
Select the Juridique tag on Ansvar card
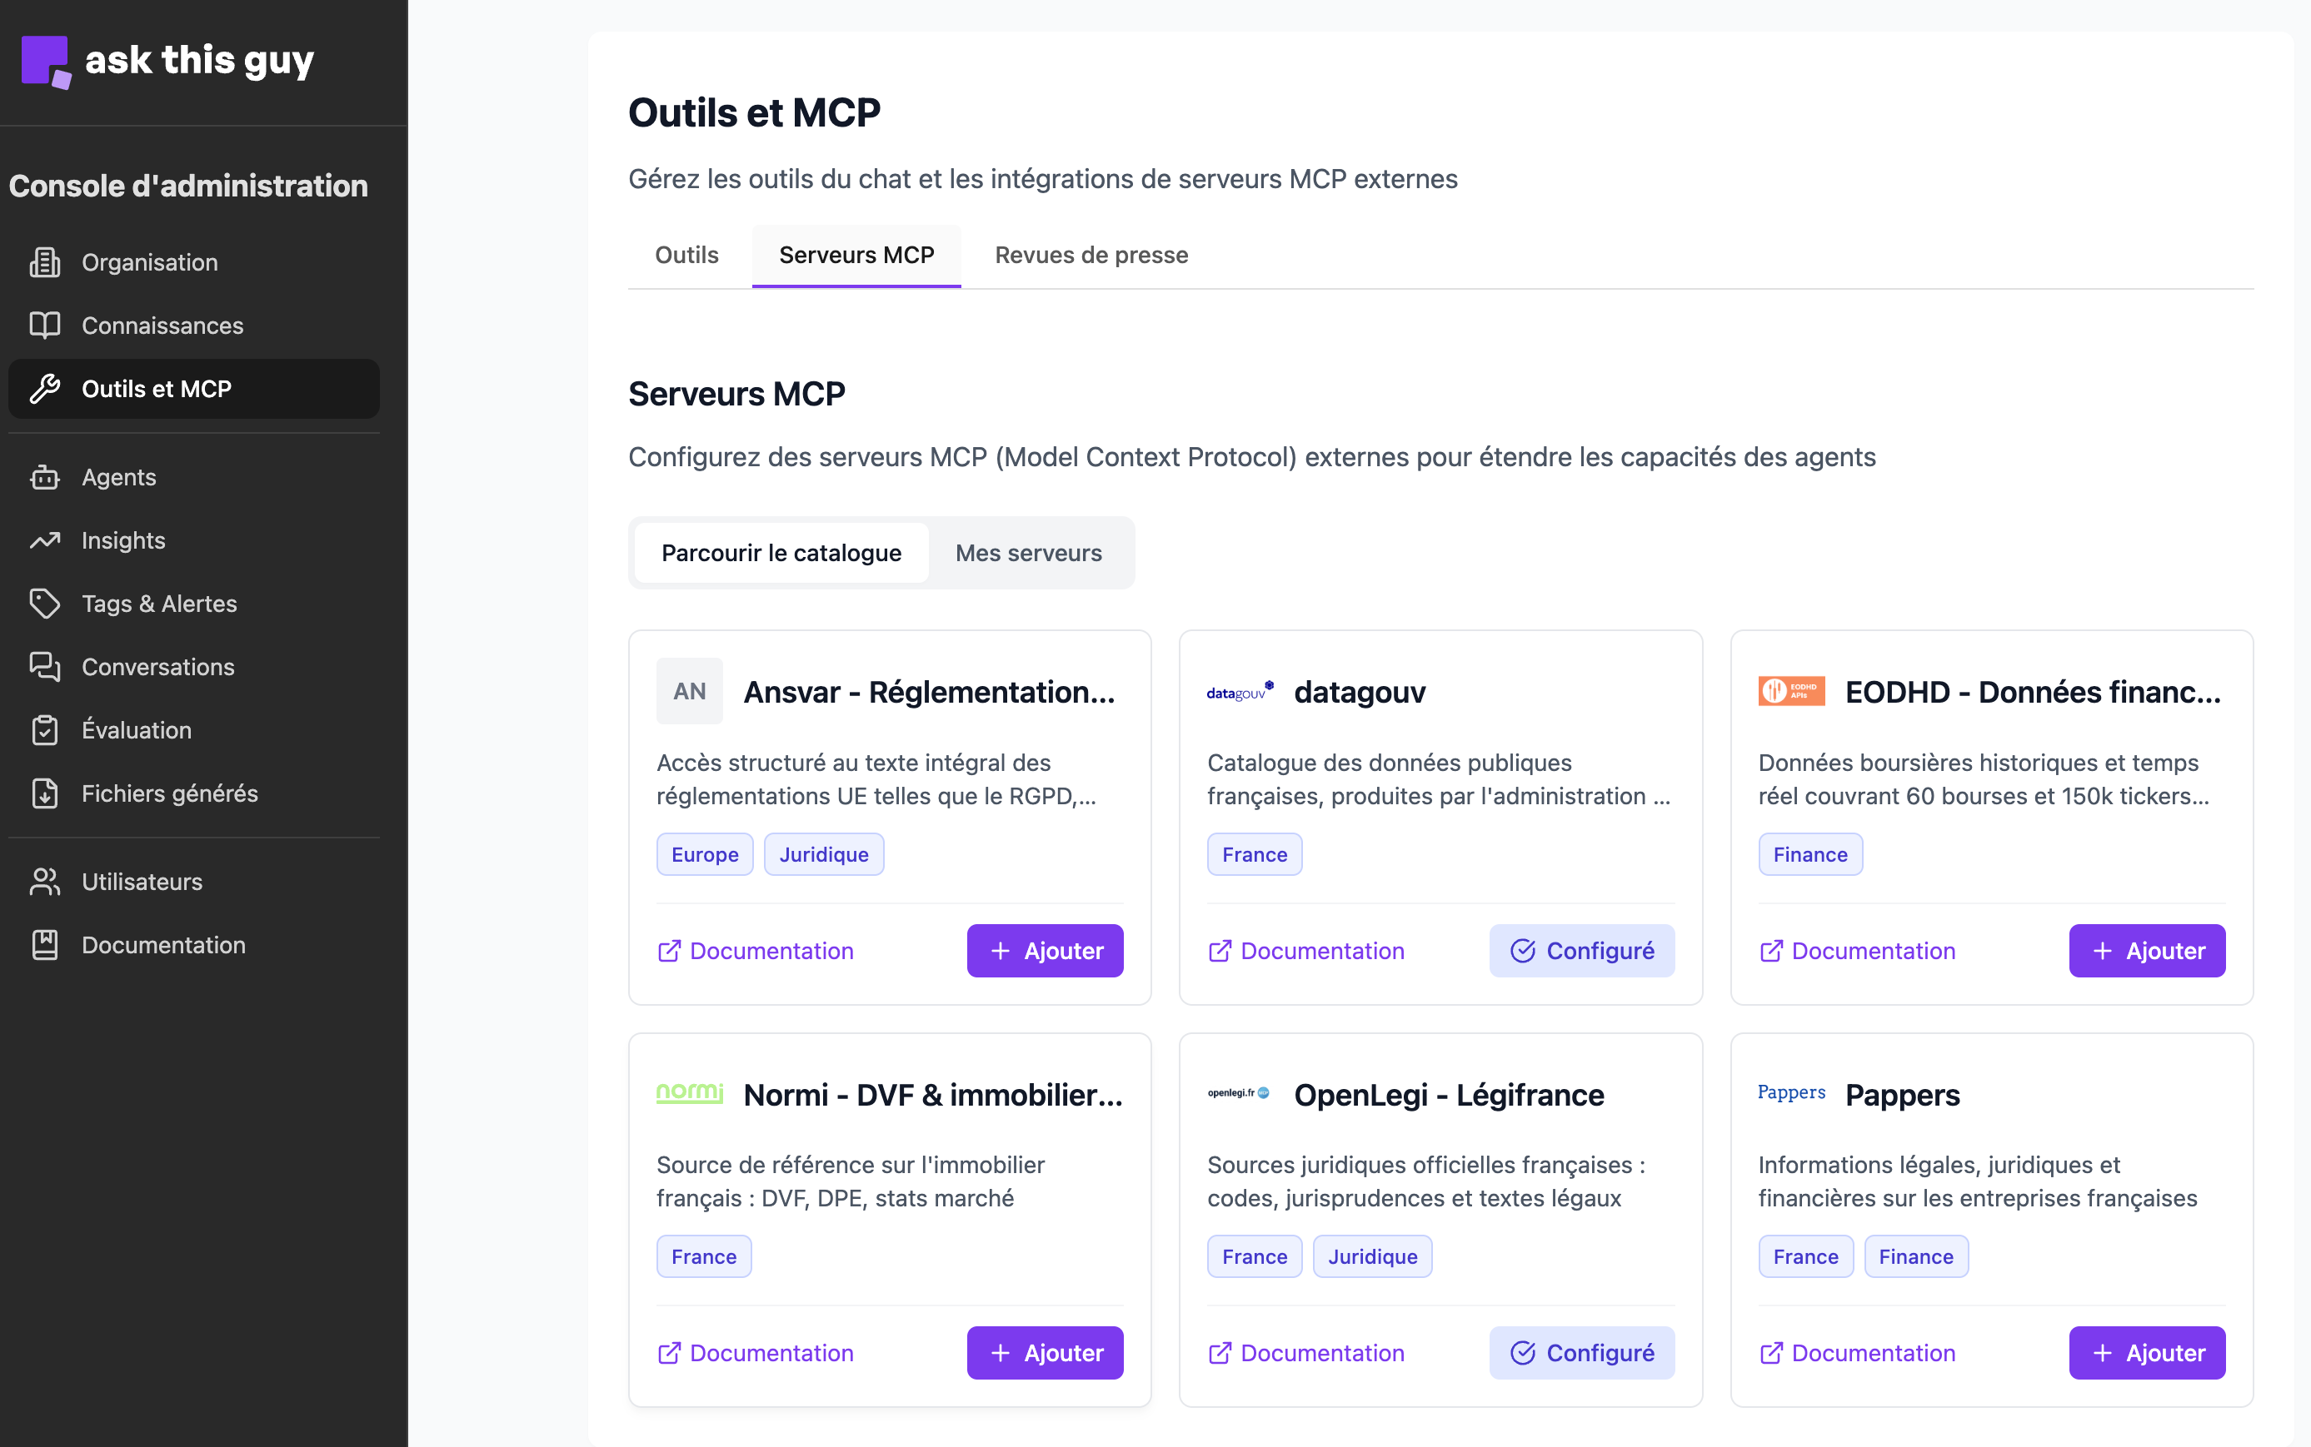823,853
